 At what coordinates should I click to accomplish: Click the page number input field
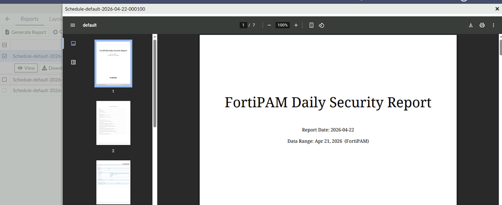(x=244, y=25)
